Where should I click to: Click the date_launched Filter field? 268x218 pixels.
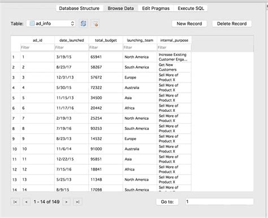tap(72, 47)
